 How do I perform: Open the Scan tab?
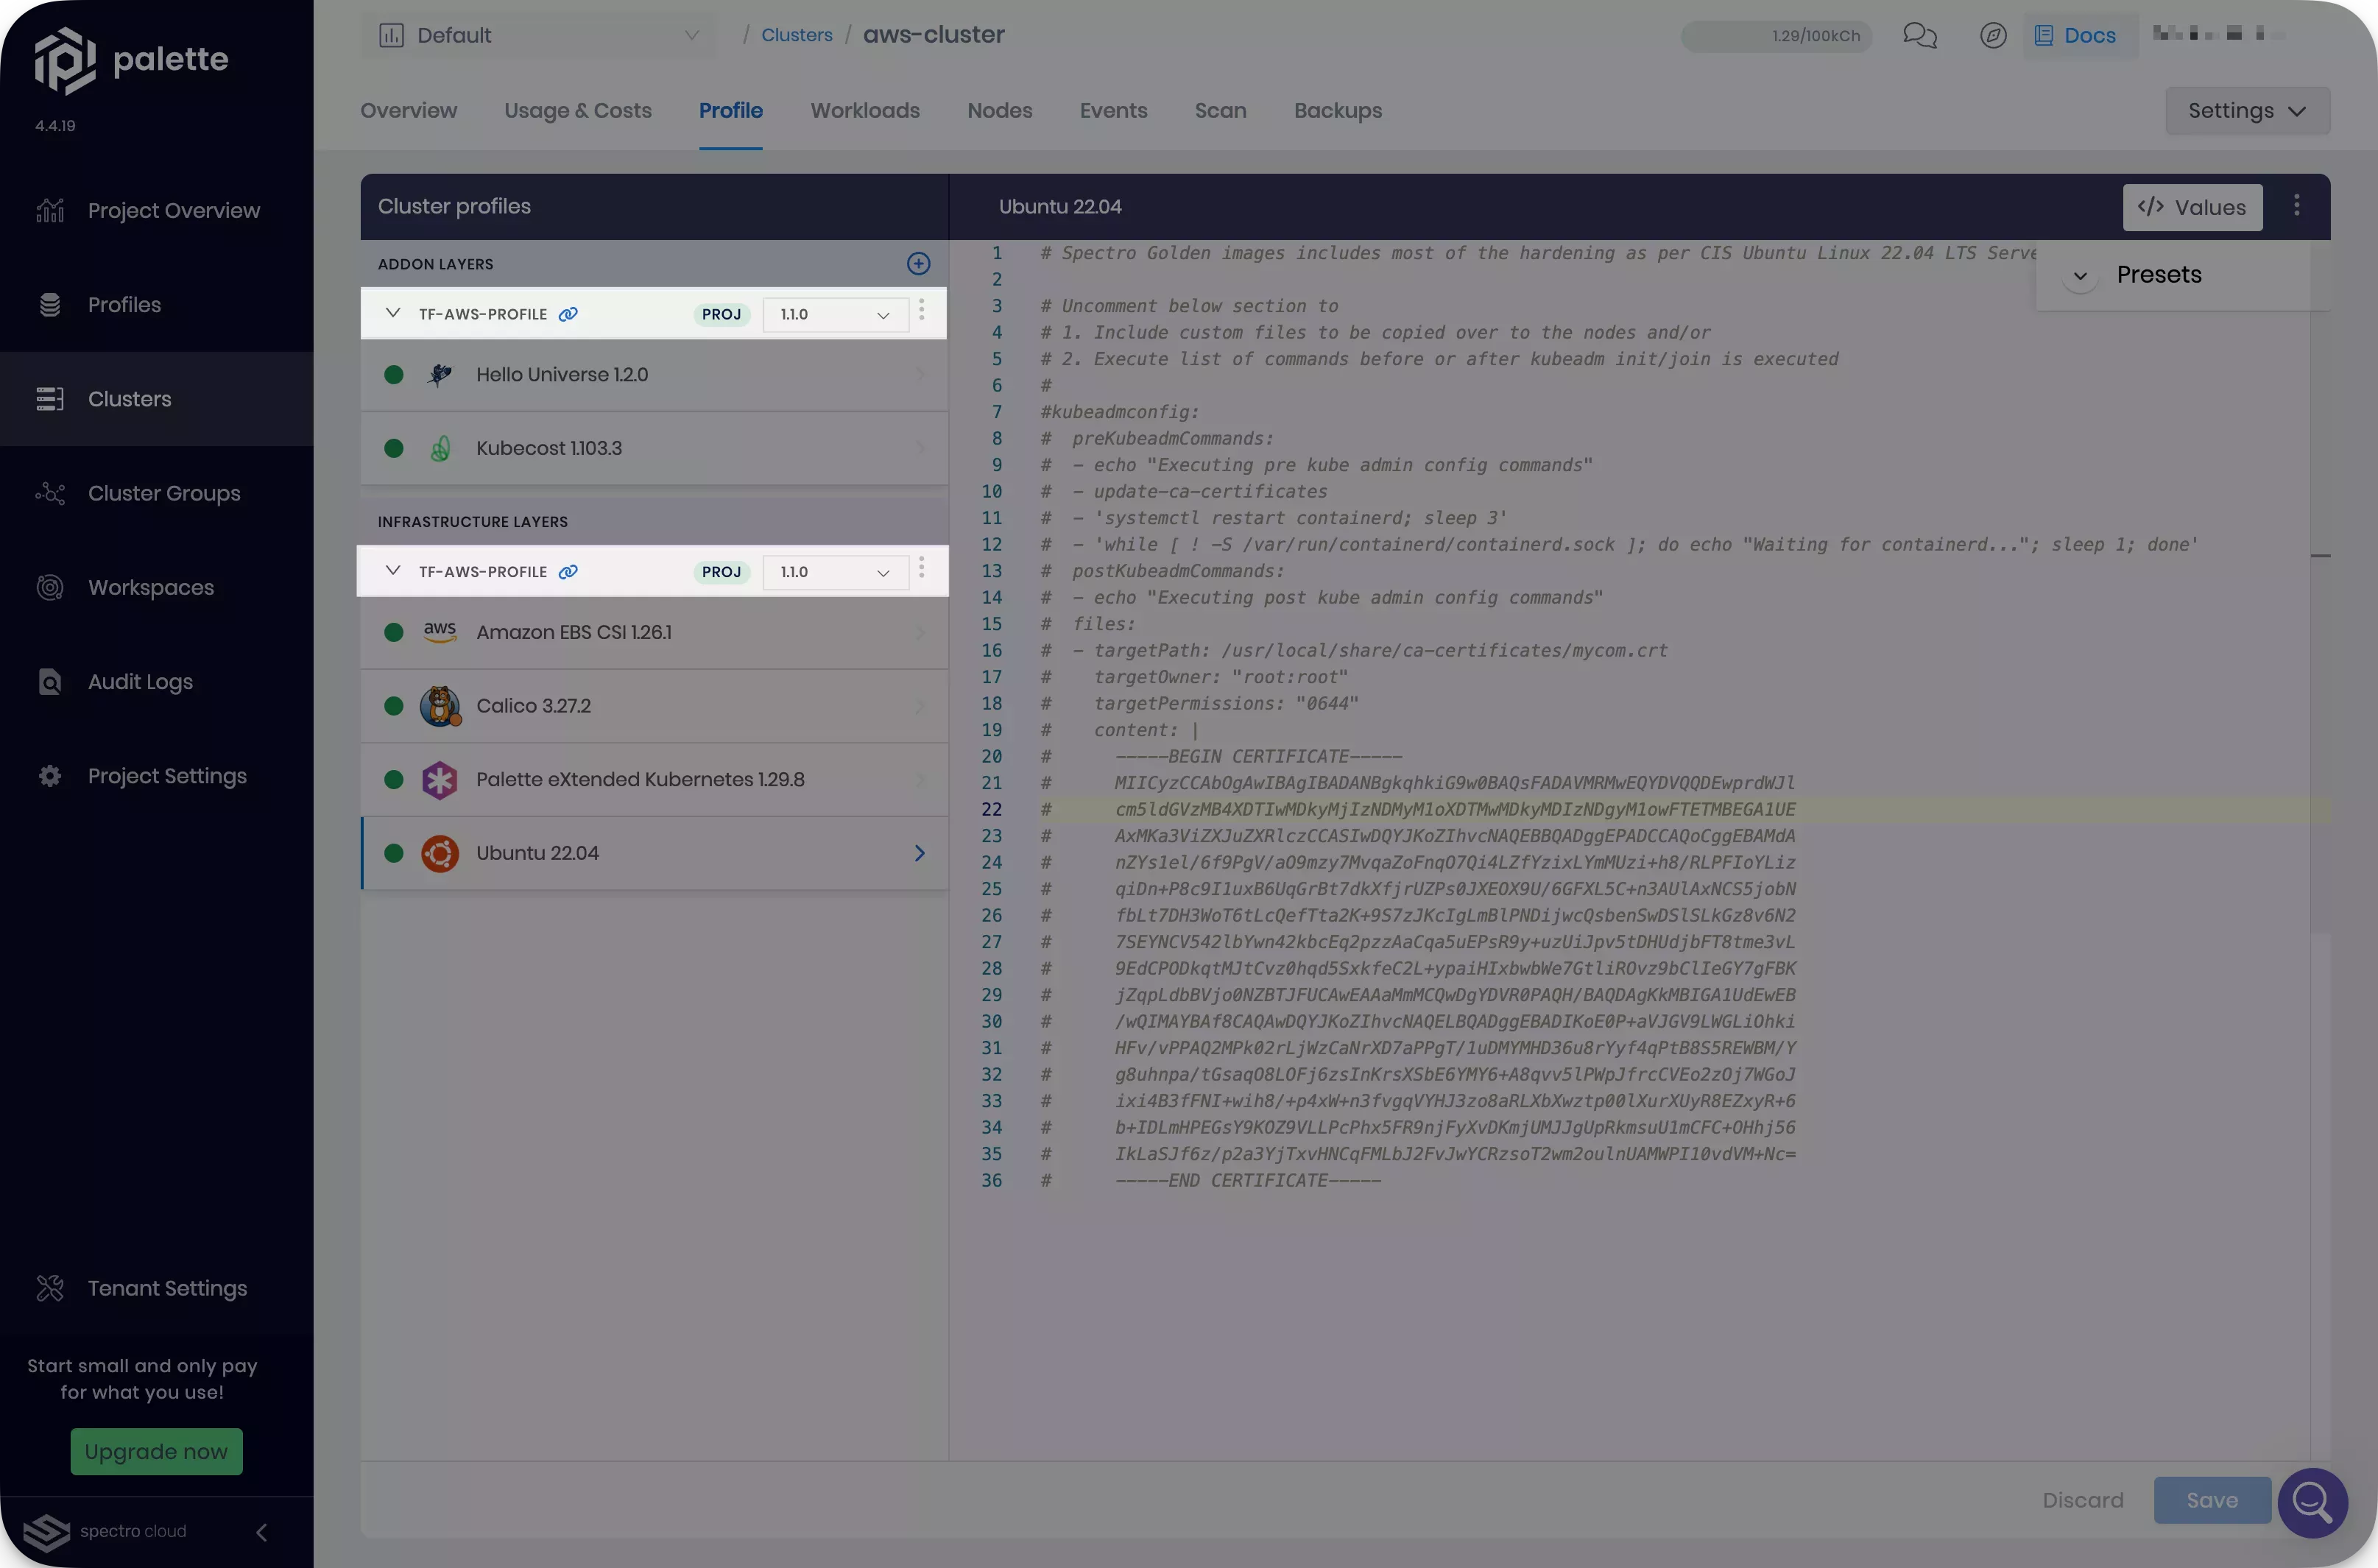[x=1220, y=111]
